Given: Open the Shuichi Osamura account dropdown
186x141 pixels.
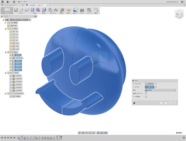Looking at the screenshot, I should pyautogui.click(x=172, y=2).
